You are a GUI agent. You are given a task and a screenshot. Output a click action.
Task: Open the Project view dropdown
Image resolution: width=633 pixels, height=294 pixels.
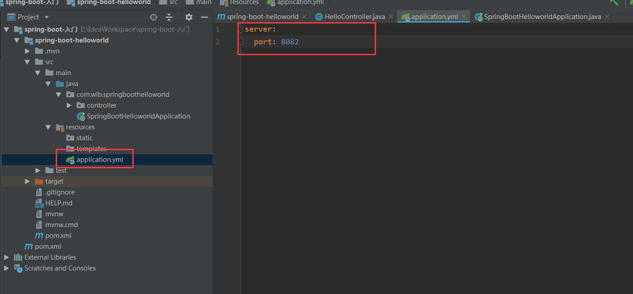[46, 17]
